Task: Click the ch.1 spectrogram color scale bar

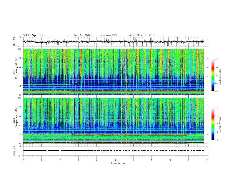Action: [x=213, y=75]
